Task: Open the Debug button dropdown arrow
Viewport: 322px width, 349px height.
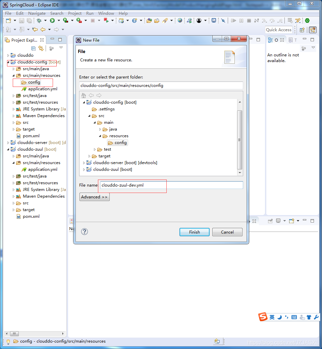Action: [45, 21]
